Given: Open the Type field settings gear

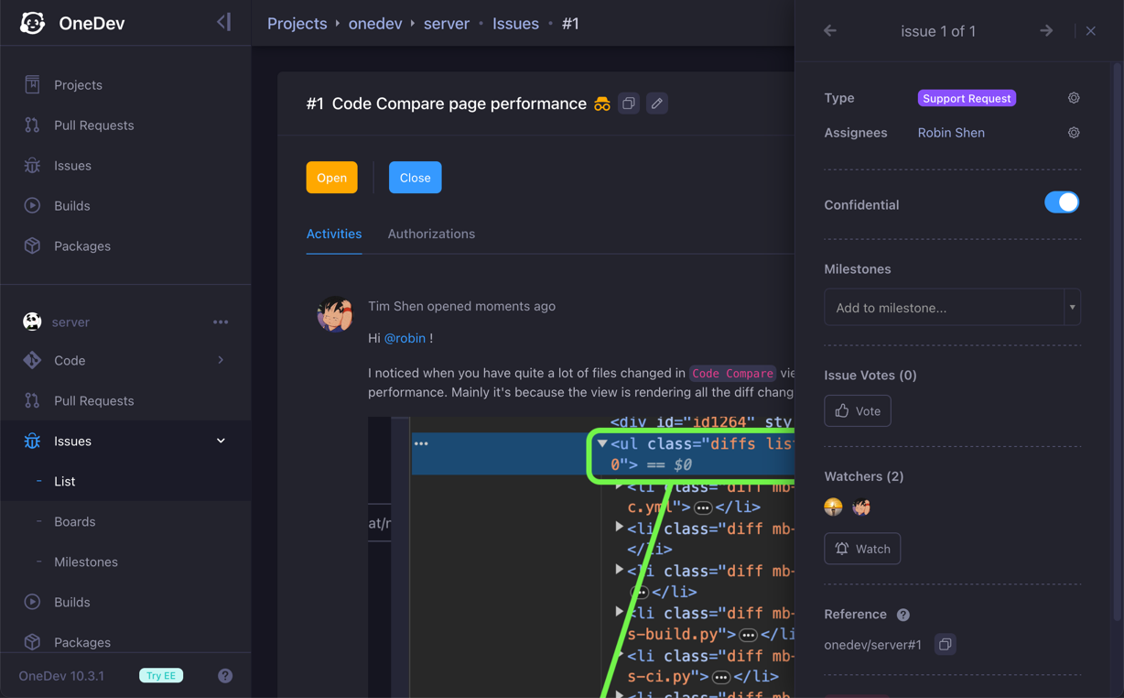Looking at the screenshot, I should [1074, 98].
